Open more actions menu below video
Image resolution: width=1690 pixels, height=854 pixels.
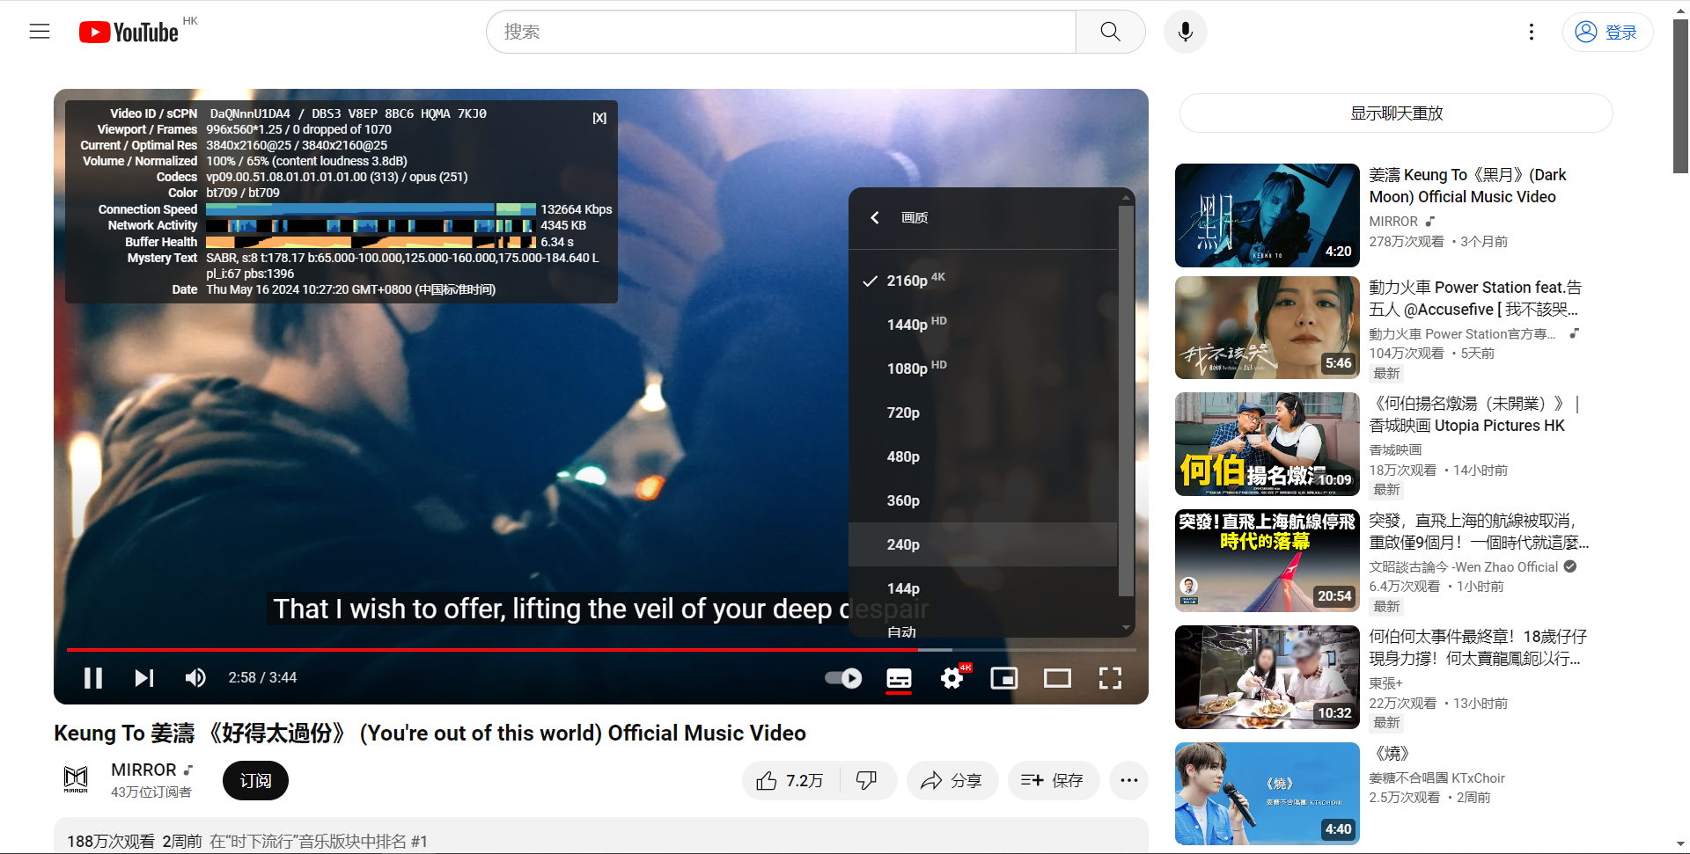pyautogui.click(x=1129, y=781)
